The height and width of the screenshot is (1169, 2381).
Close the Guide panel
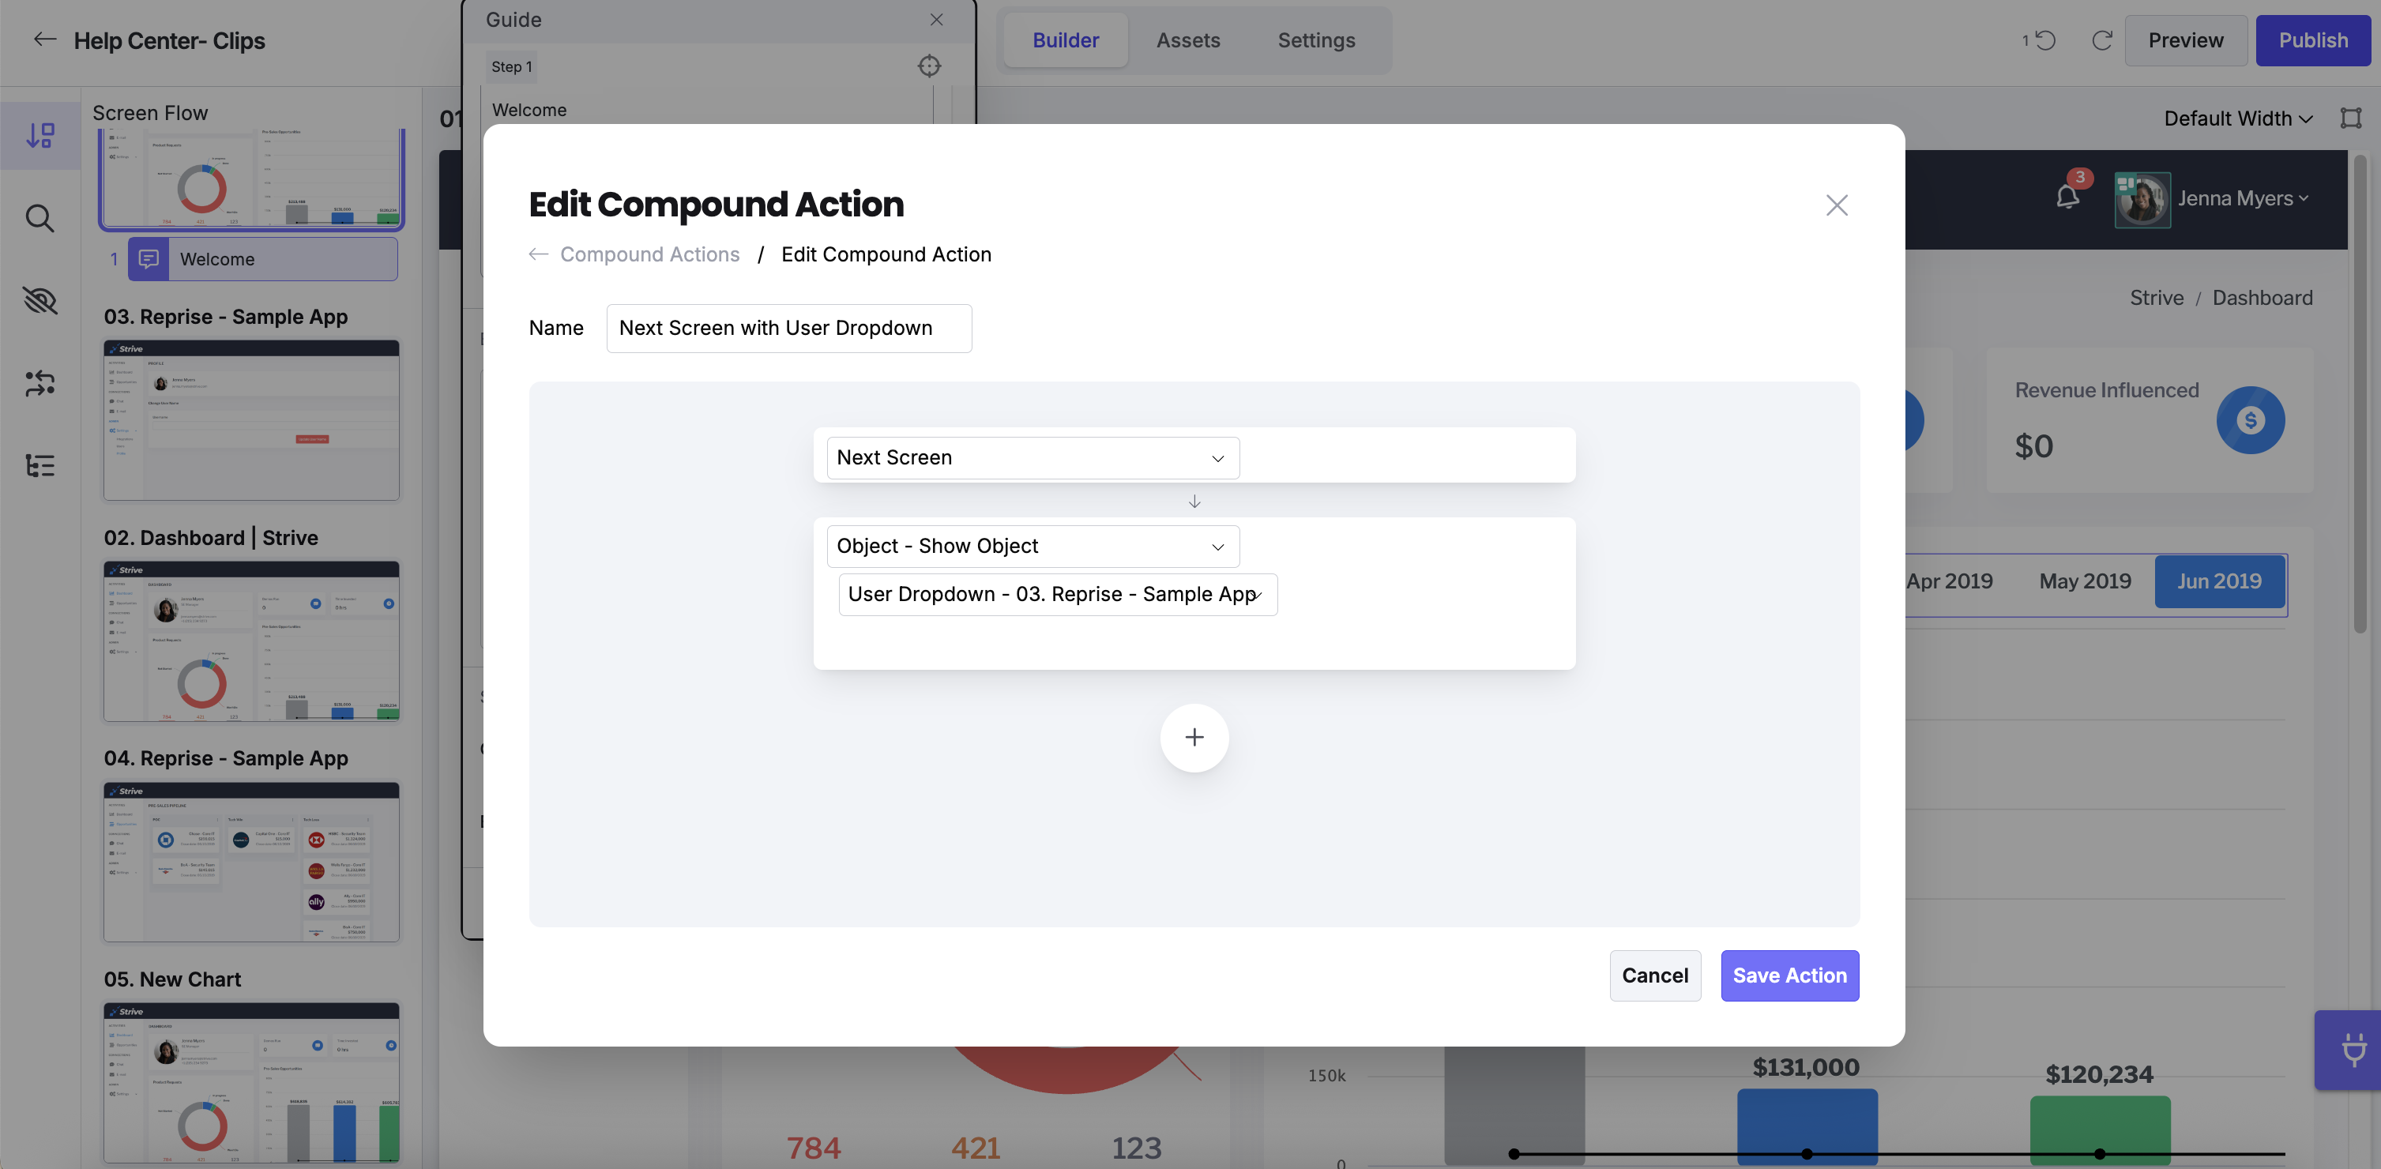(x=936, y=20)
